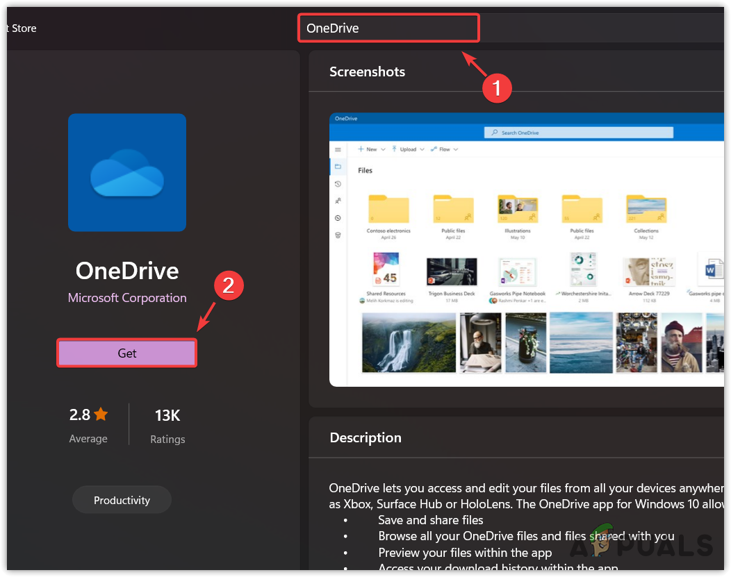The width and height of the screenshot is (731, 577).
Task: Click 'Save and share files' bullet
Action: (430, 520)
